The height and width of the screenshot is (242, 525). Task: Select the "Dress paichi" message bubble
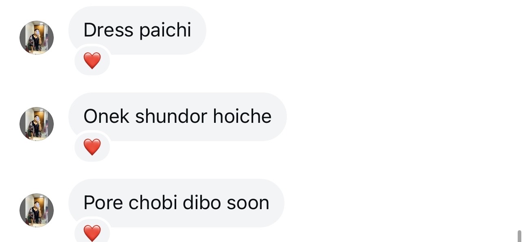click(x=137, y=30)
